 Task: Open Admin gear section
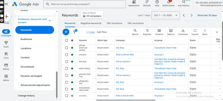tap(6, 78)
